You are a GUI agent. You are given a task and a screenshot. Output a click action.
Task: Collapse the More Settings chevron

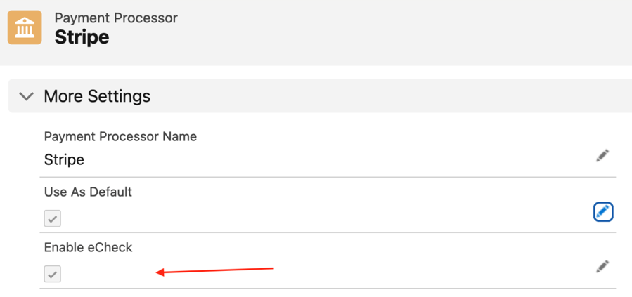[x=26, y=96]
